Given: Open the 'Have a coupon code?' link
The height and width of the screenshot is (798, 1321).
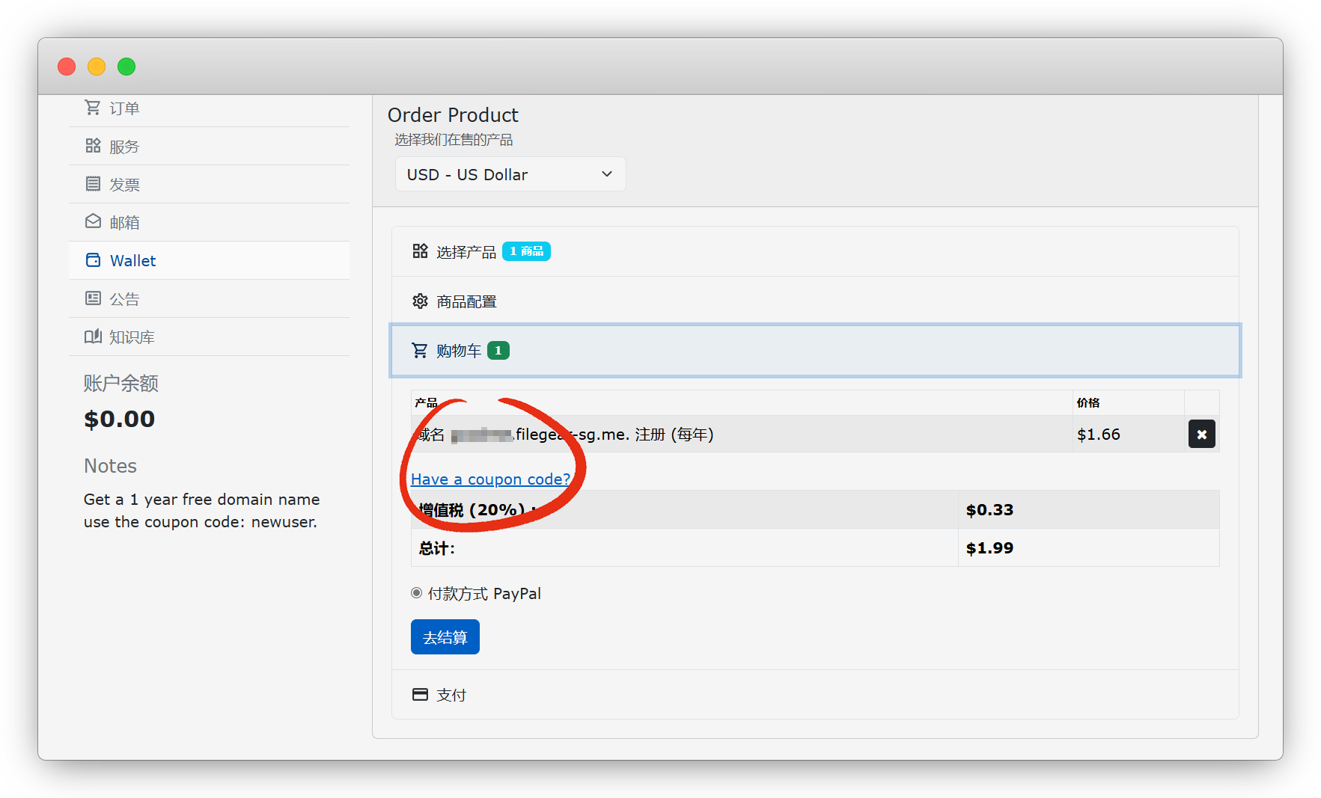Looking at the screenshot, I should tap(490, 479).
